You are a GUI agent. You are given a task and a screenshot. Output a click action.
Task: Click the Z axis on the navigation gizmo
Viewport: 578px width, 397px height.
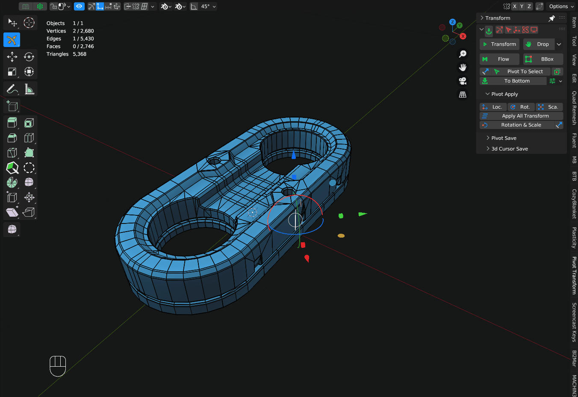(x=452, y=22)
